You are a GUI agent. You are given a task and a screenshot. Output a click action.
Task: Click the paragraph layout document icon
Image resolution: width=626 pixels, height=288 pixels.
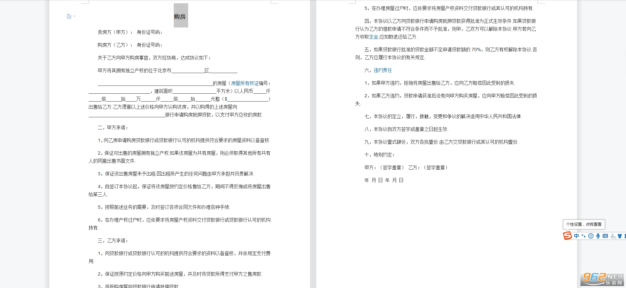[x=69, y=16]
